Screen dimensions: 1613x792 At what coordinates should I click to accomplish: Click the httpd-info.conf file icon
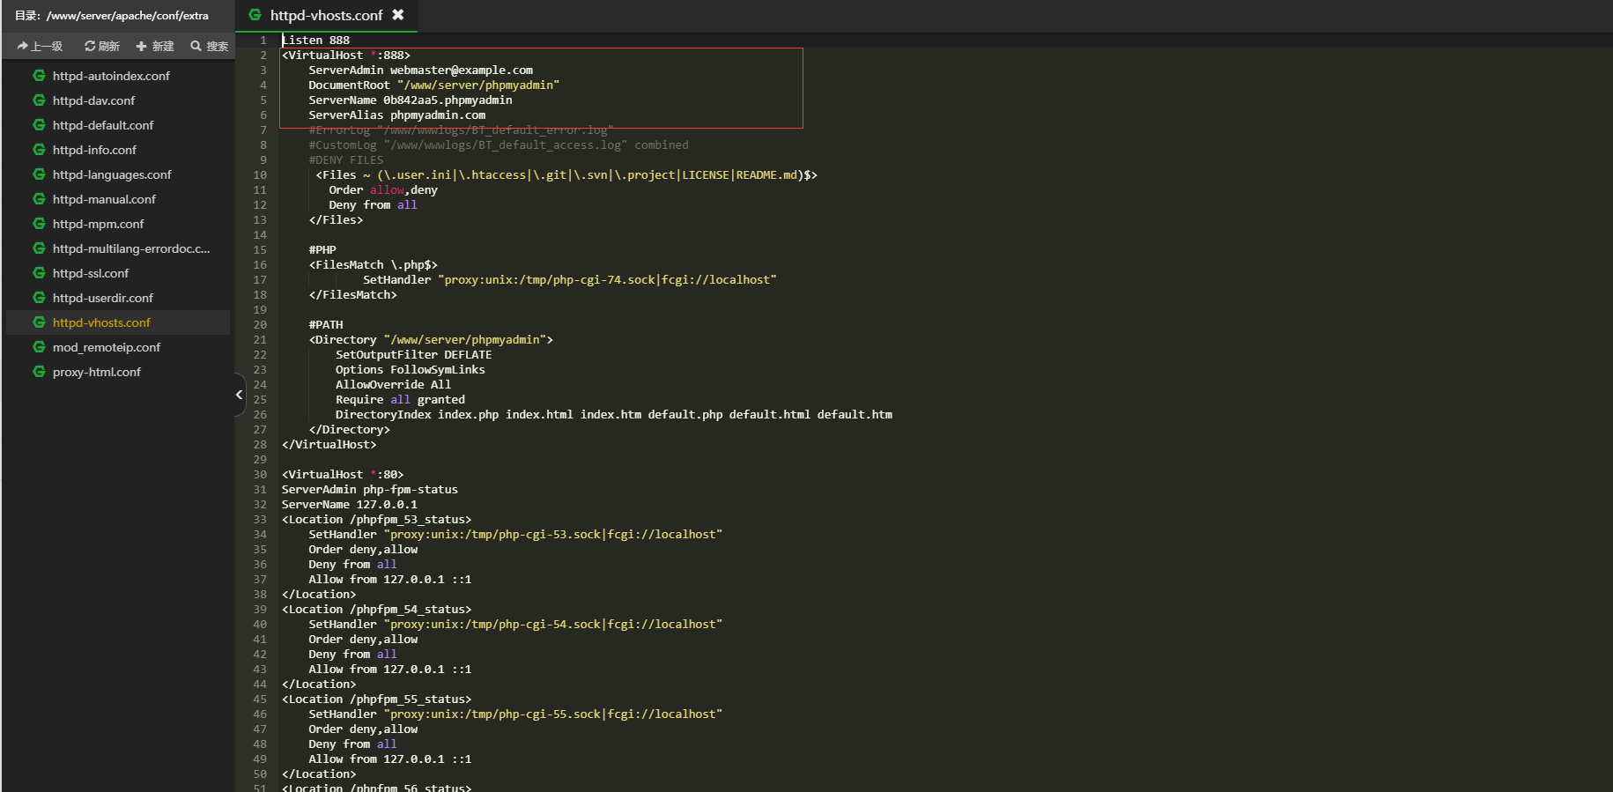(x=39, y=150)
